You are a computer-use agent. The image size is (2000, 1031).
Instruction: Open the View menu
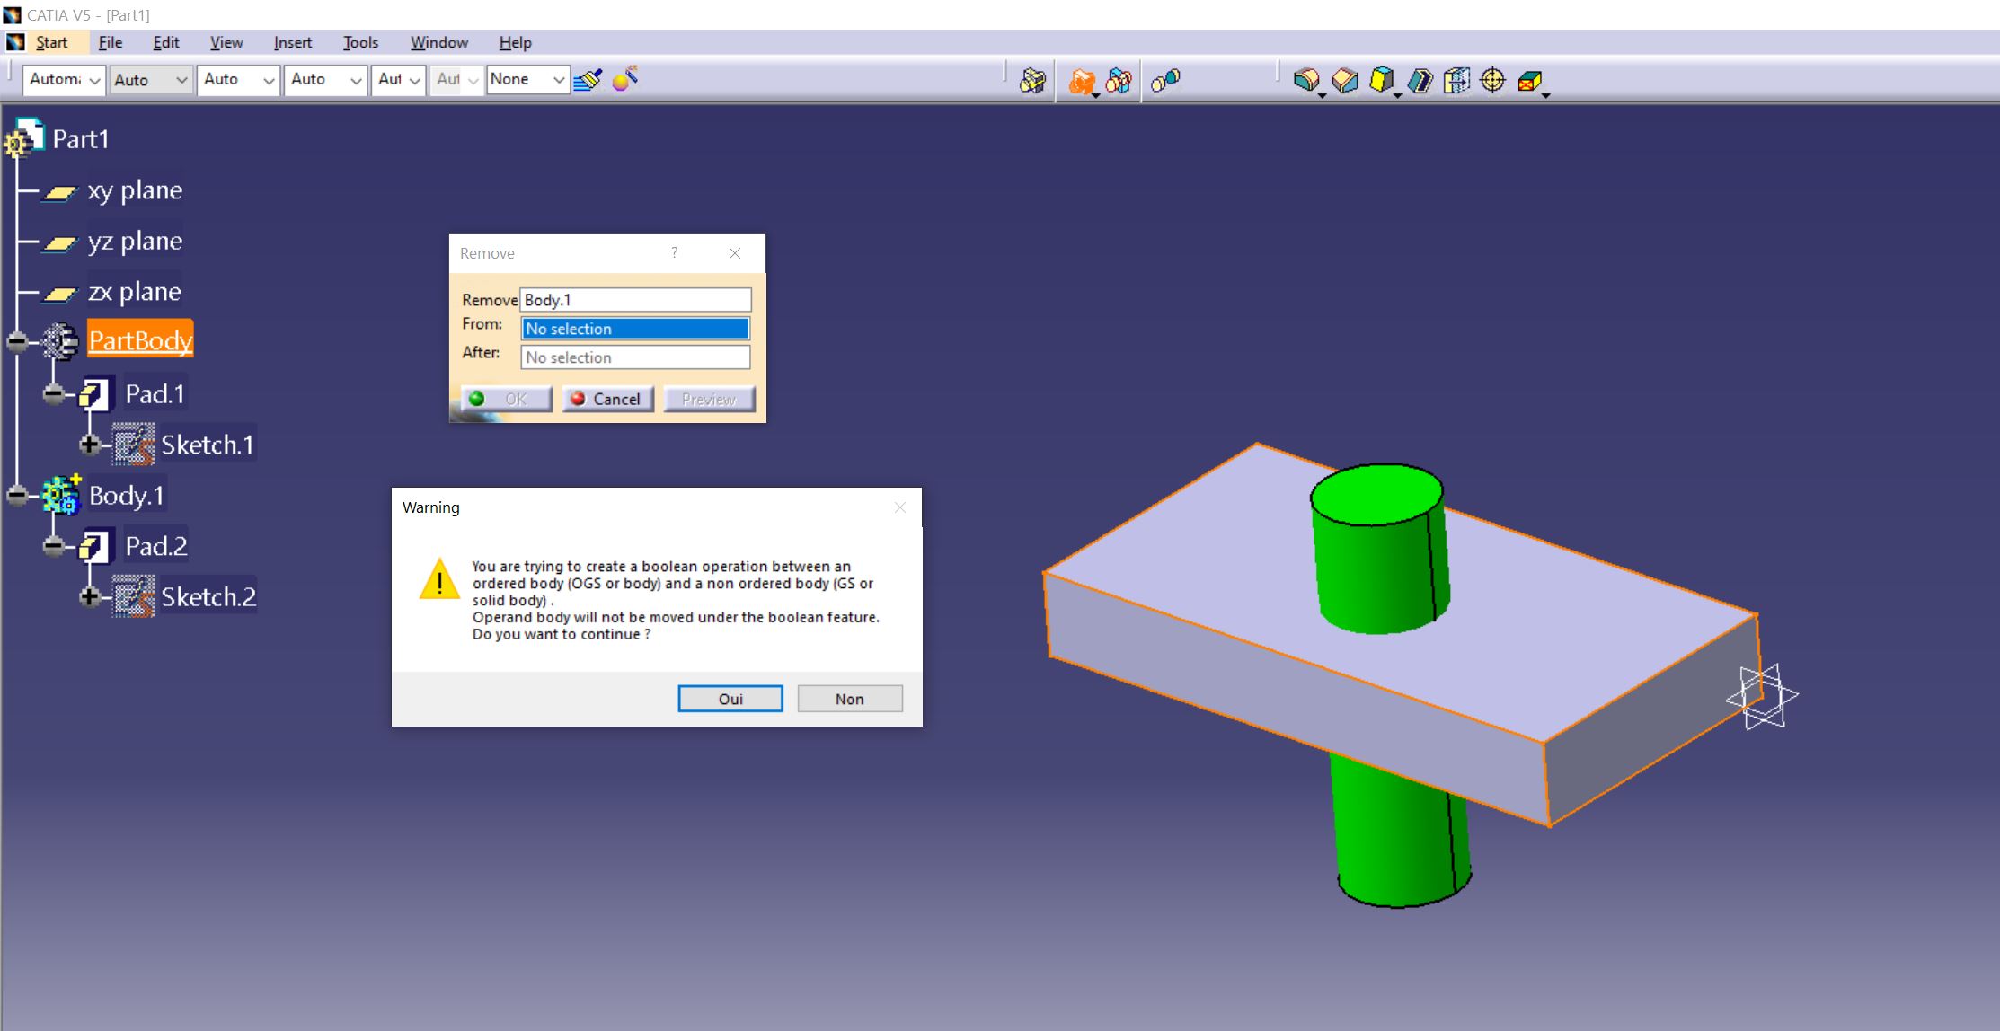(226, 42)
